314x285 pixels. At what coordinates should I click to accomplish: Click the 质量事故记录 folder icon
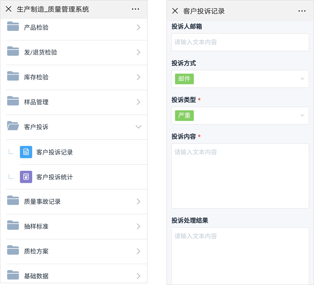[x=13, y=201]
